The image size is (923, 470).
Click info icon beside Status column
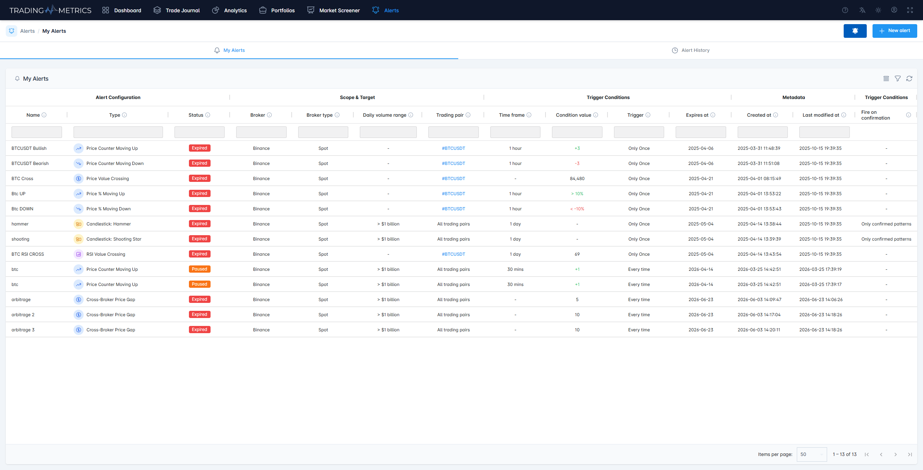click(x=208, y=115)
